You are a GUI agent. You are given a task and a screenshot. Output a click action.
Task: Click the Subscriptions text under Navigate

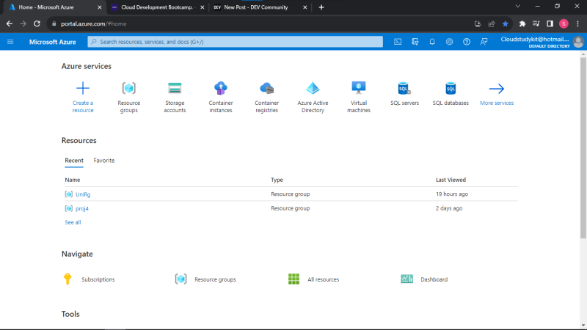point(98,279)
